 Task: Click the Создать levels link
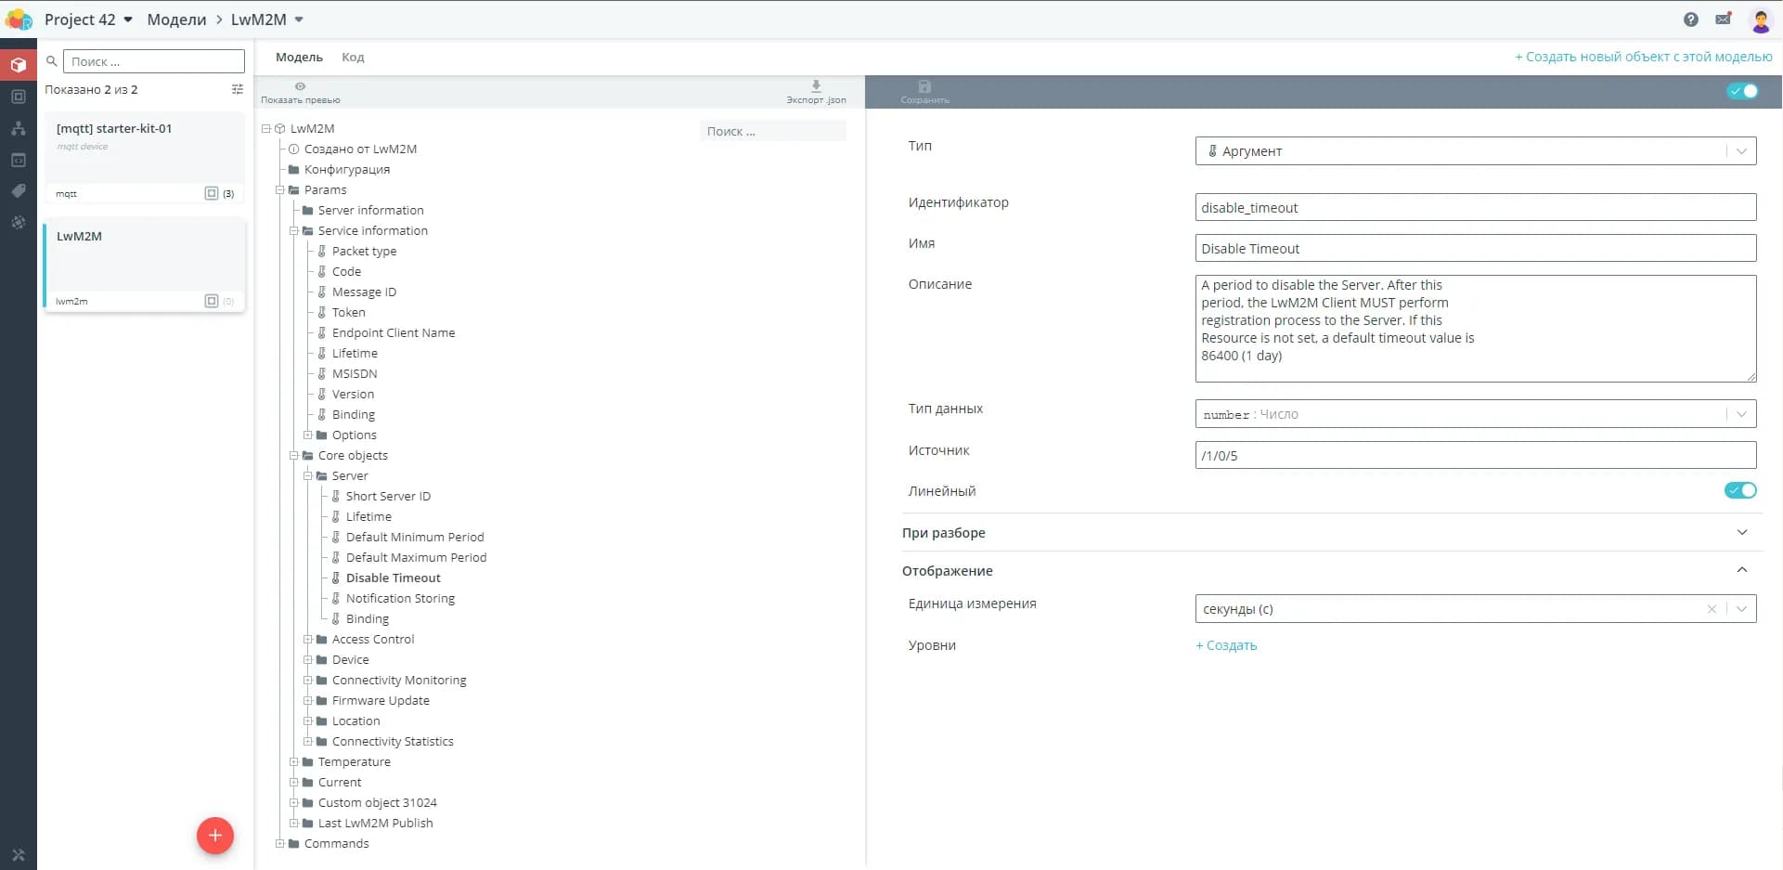(x=1226, y=645)
